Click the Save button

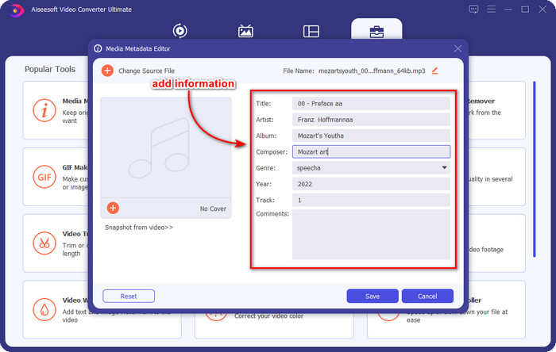(x=373, y=296)
